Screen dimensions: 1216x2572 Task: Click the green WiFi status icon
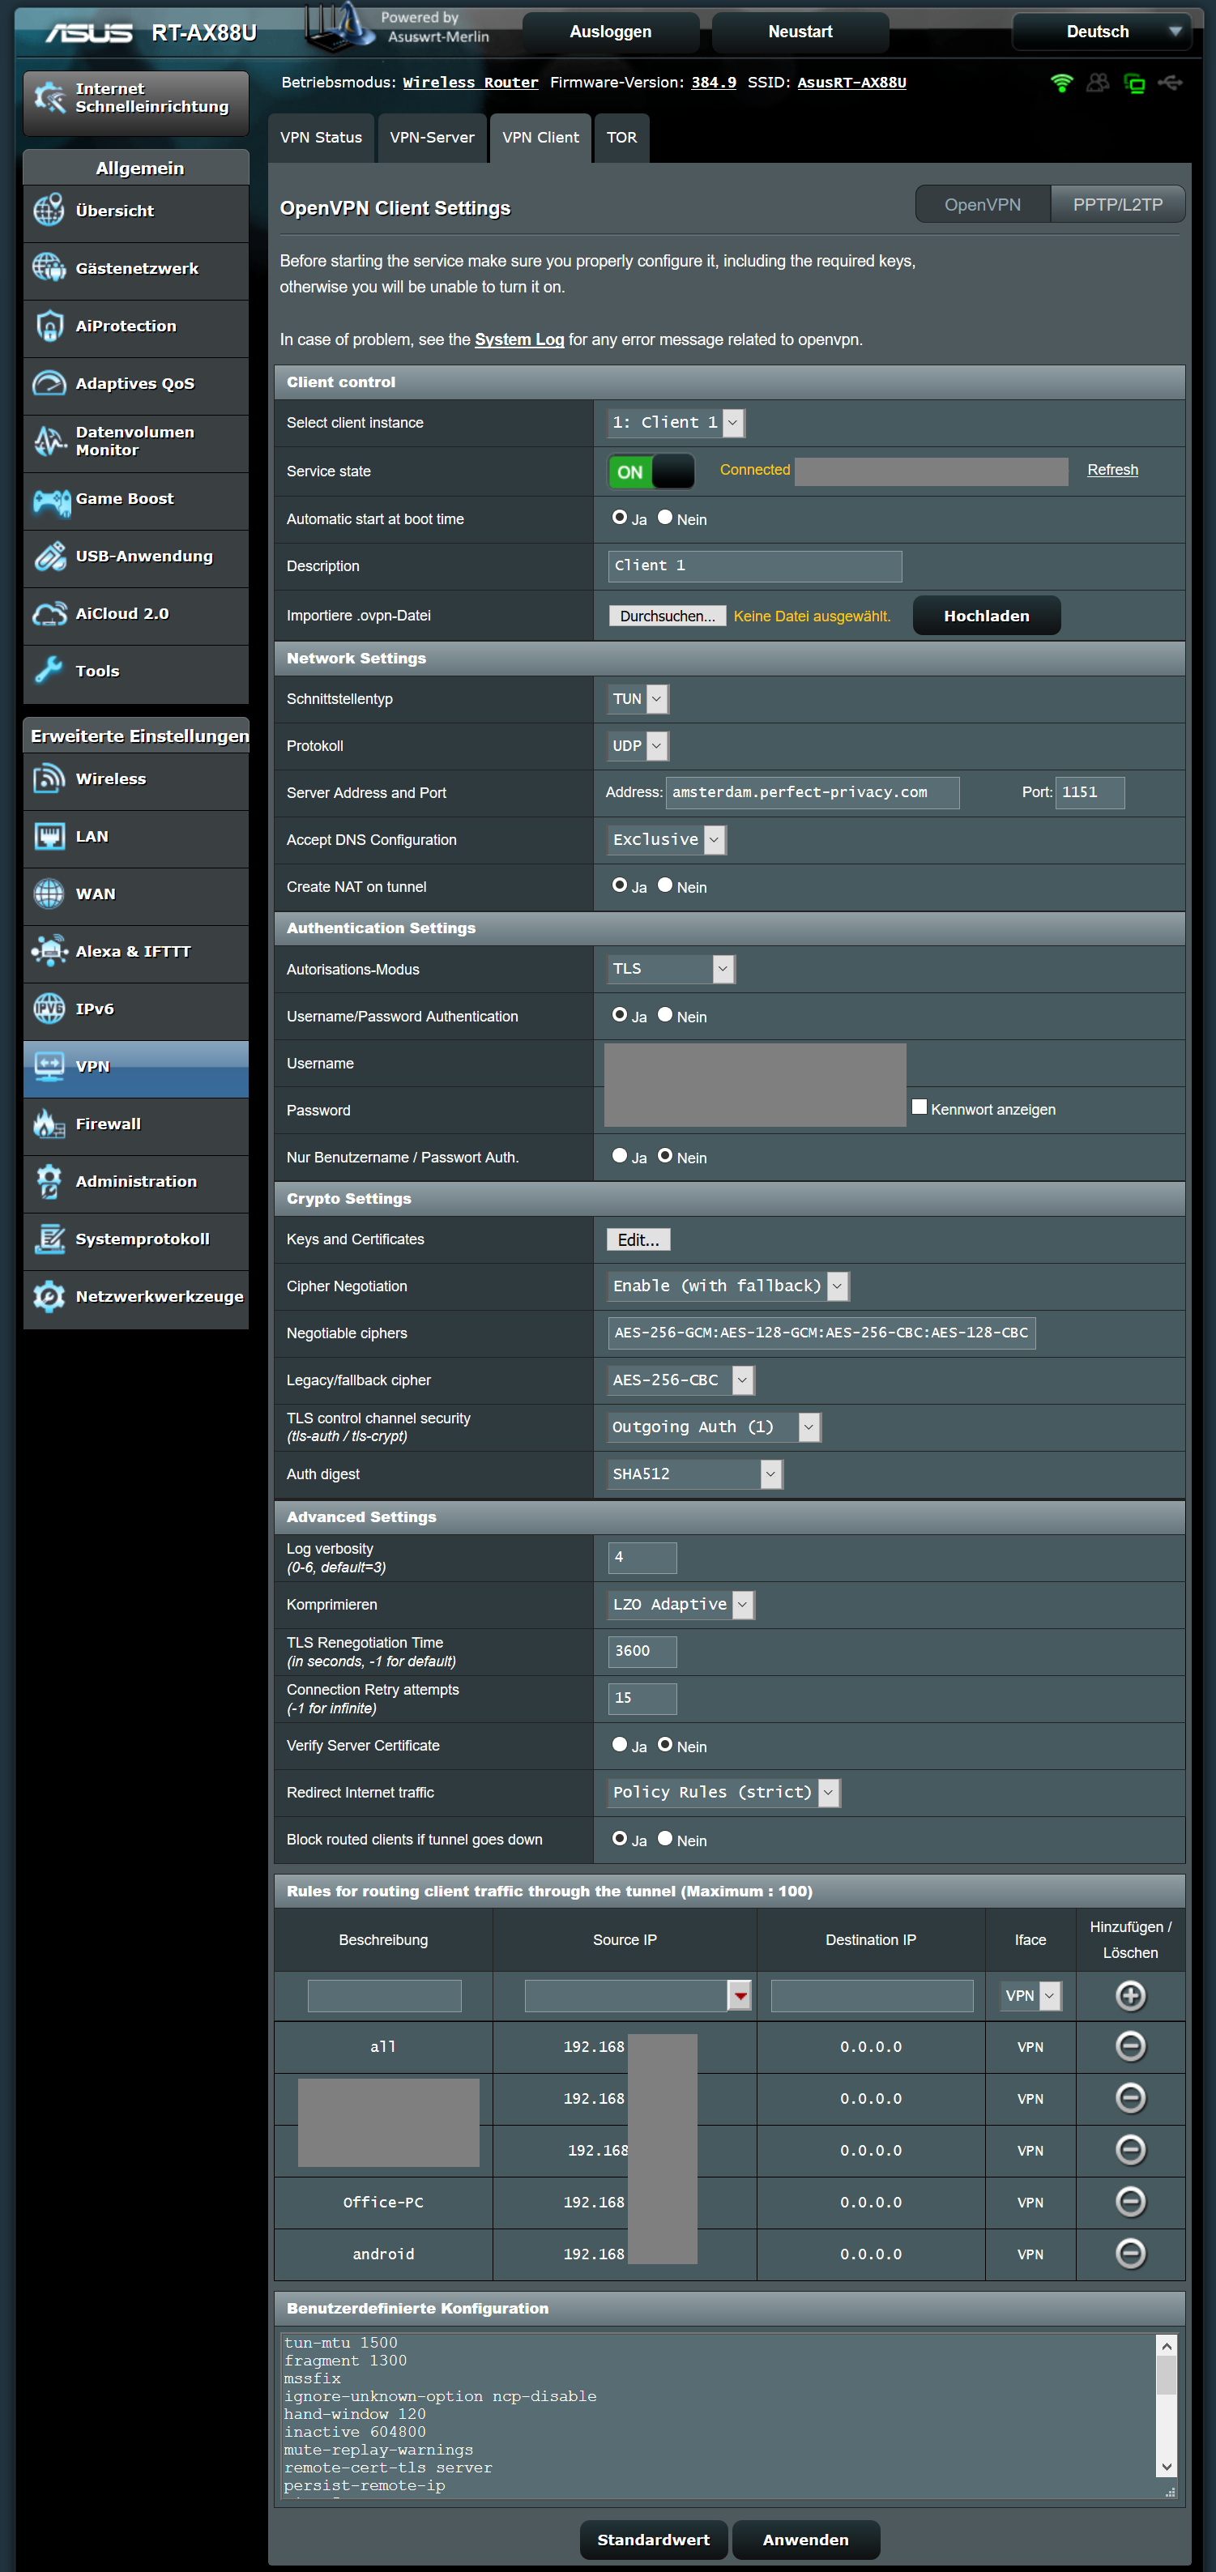(1061, 83)
